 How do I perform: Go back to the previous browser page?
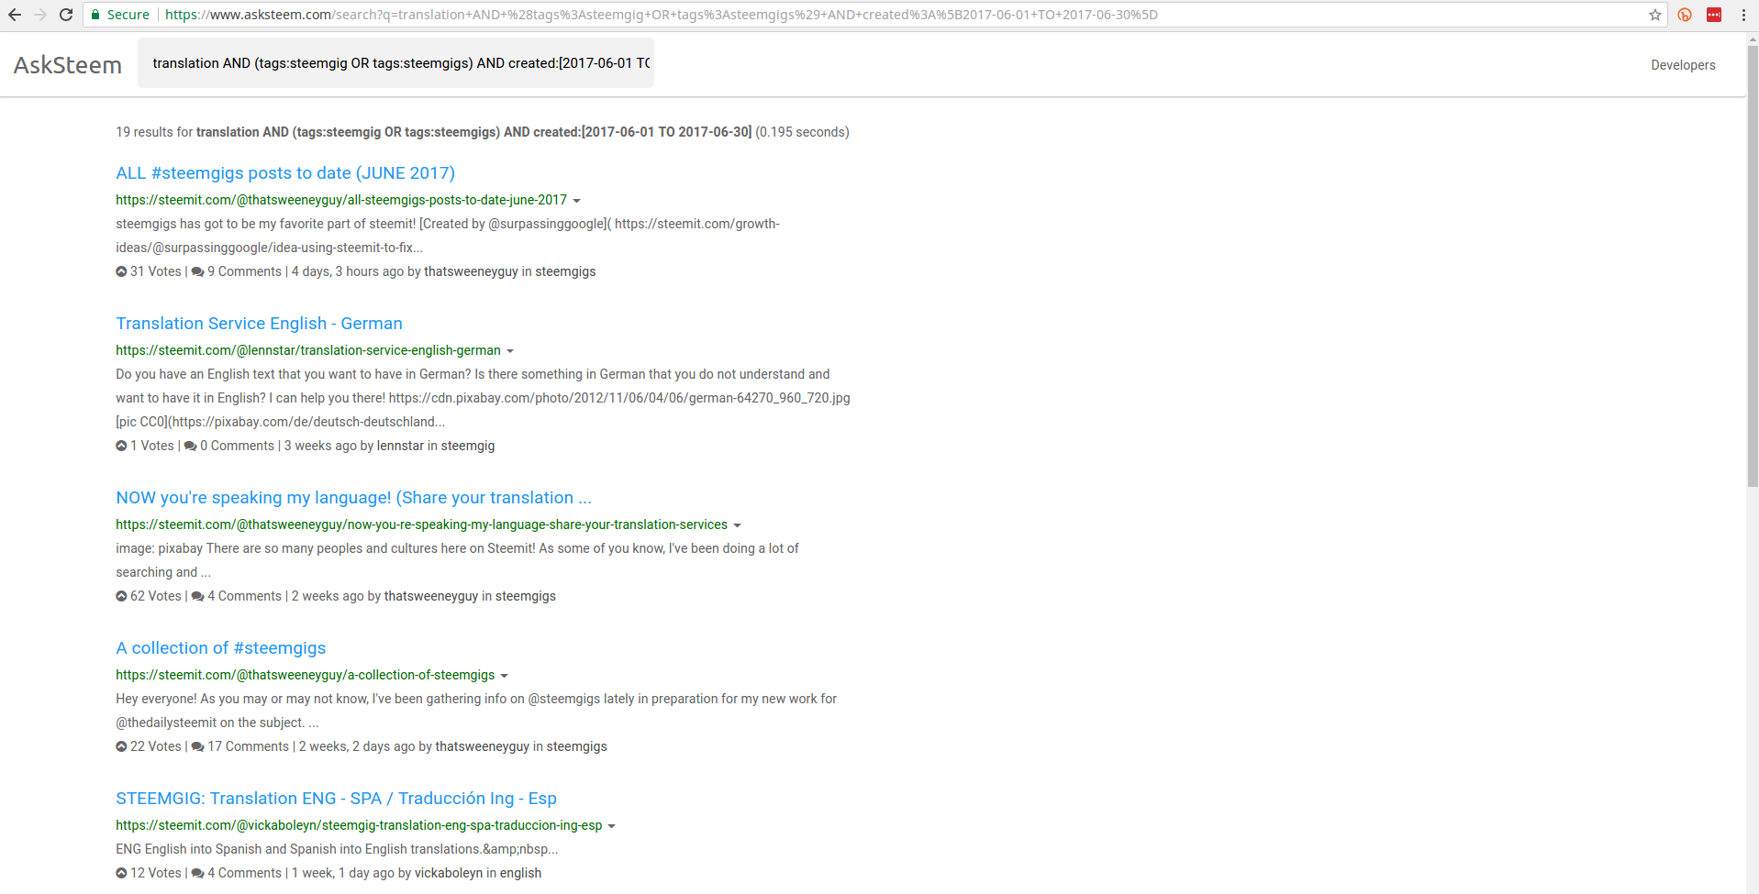(15, 15)
